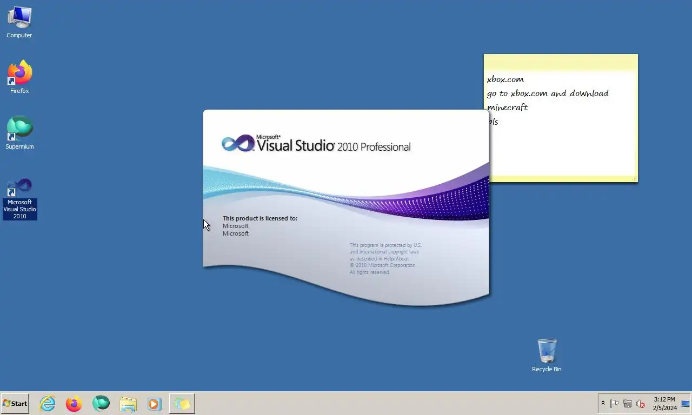Click the tray icon right of the clock
Screen dimensions: 692x415
point(686,404)
